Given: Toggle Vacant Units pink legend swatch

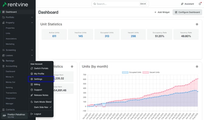Looking at the screenshot, I should tap(146, 72).
